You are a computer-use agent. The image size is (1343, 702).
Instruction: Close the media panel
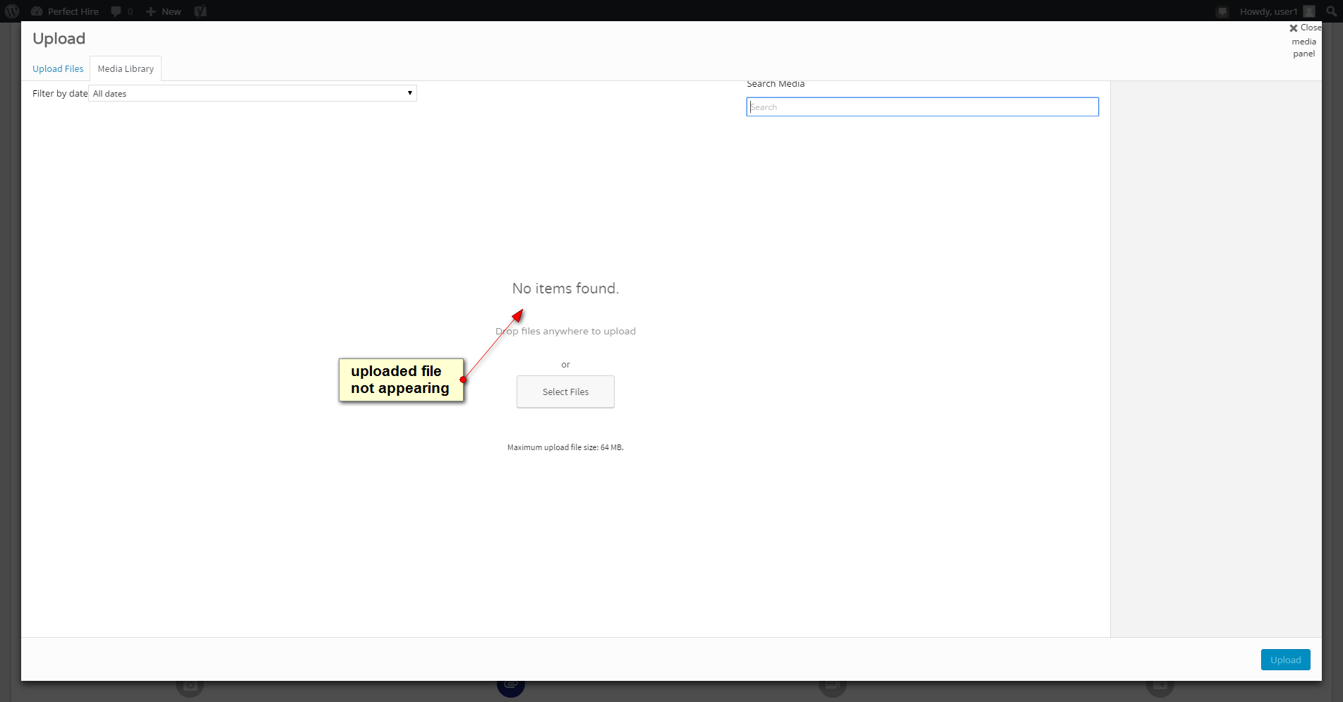point(1304,40)
